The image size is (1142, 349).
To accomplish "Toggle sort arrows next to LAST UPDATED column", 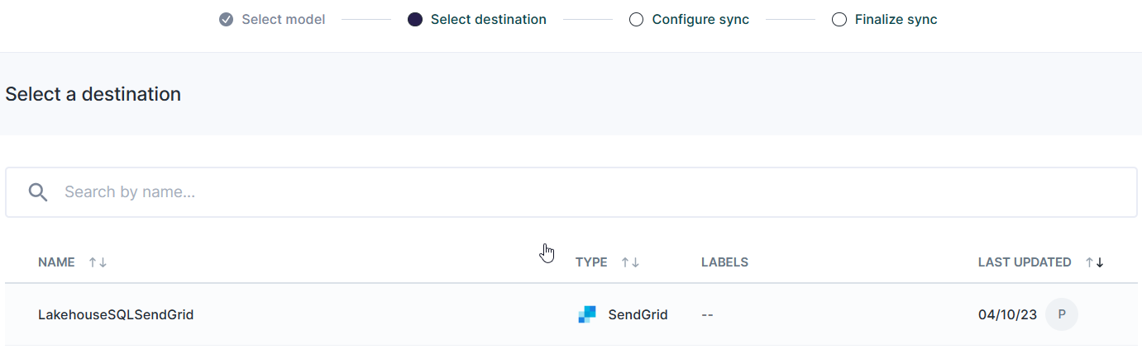I will [1095, 262].
